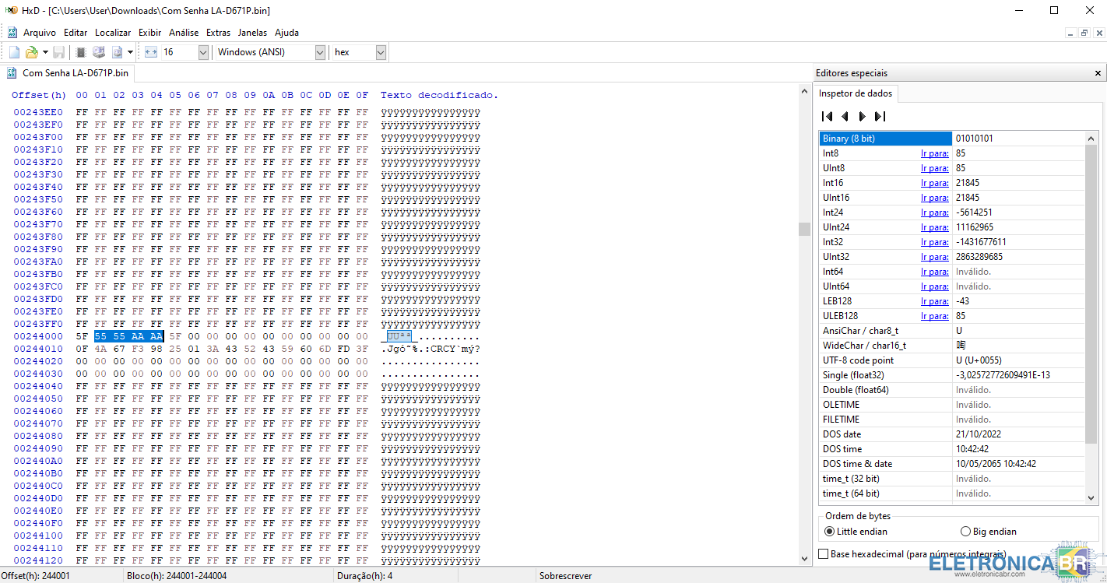Screen dimensions: 1107x583
Task: Open the hex offset base dropdown
Action: point(381,52)
